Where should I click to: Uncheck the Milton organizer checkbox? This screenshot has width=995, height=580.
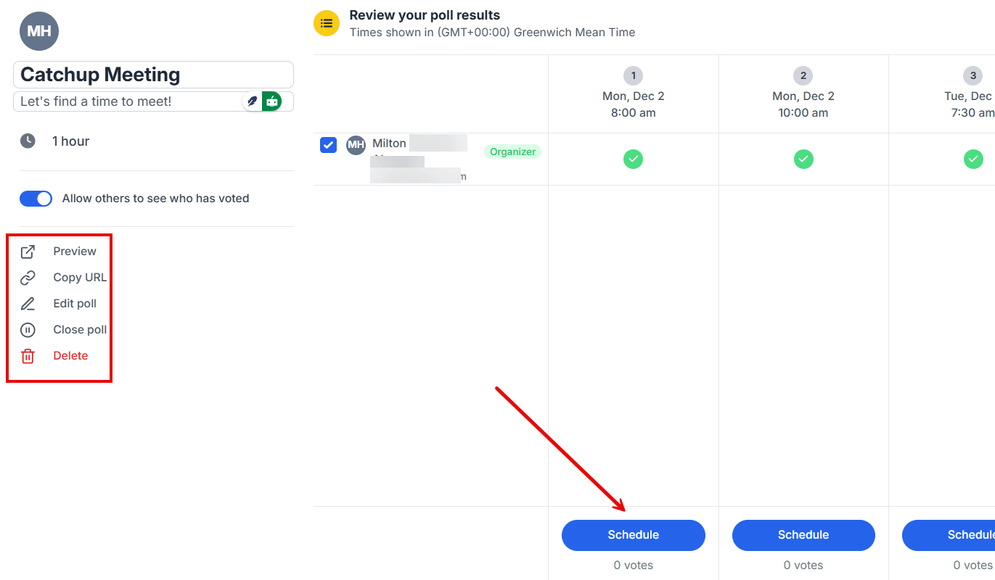[x=328, y=145]
